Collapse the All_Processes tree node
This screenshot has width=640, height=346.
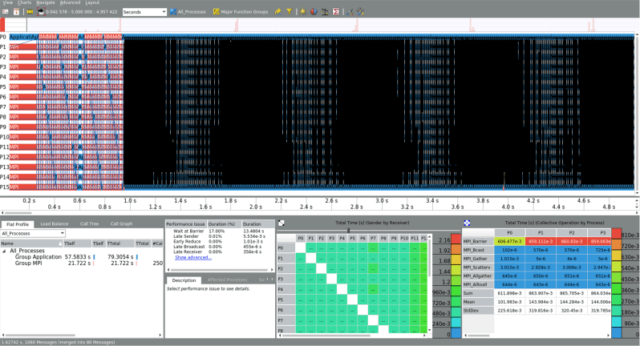point(4,251)
